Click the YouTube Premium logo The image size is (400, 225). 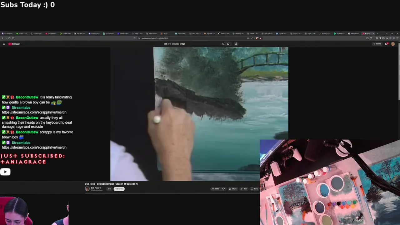pyautogui.click(x=14, y=44)
